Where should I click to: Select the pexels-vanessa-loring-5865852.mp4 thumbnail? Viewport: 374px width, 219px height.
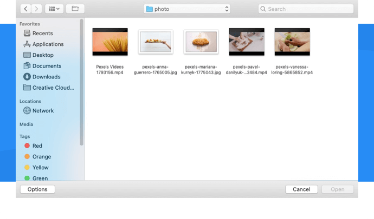tap(292, 42)
